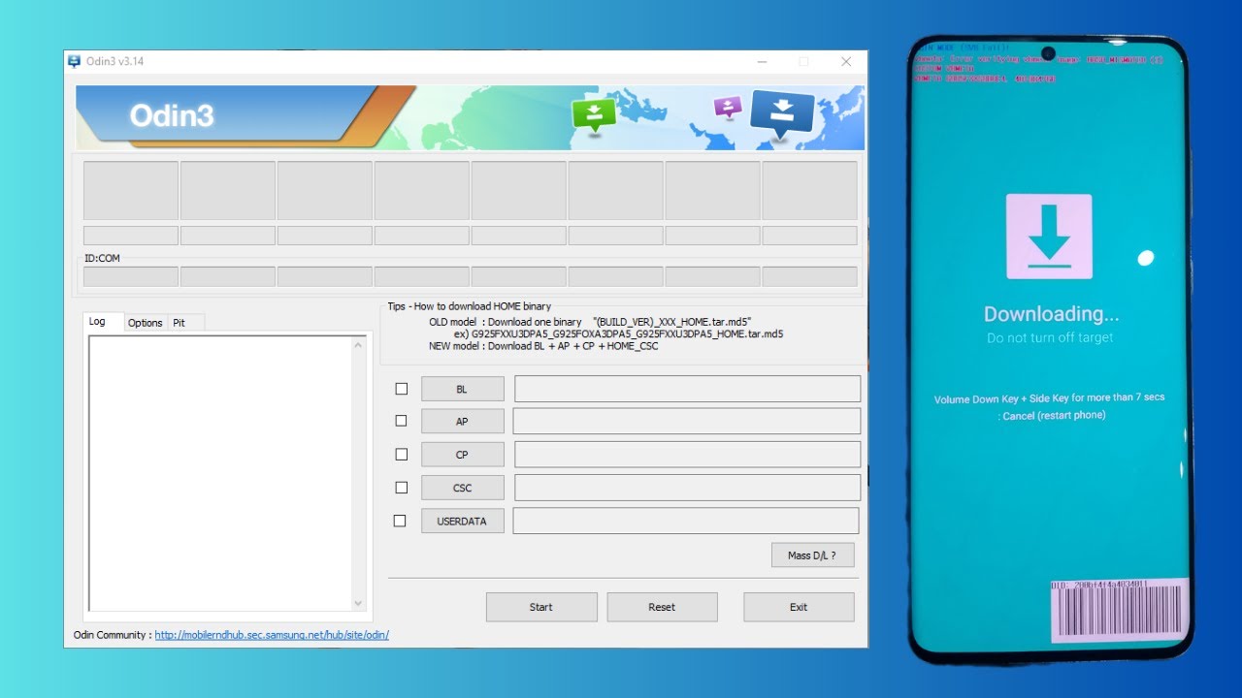Click the USERDATA file path field
1242x698 pixels.
686,521
